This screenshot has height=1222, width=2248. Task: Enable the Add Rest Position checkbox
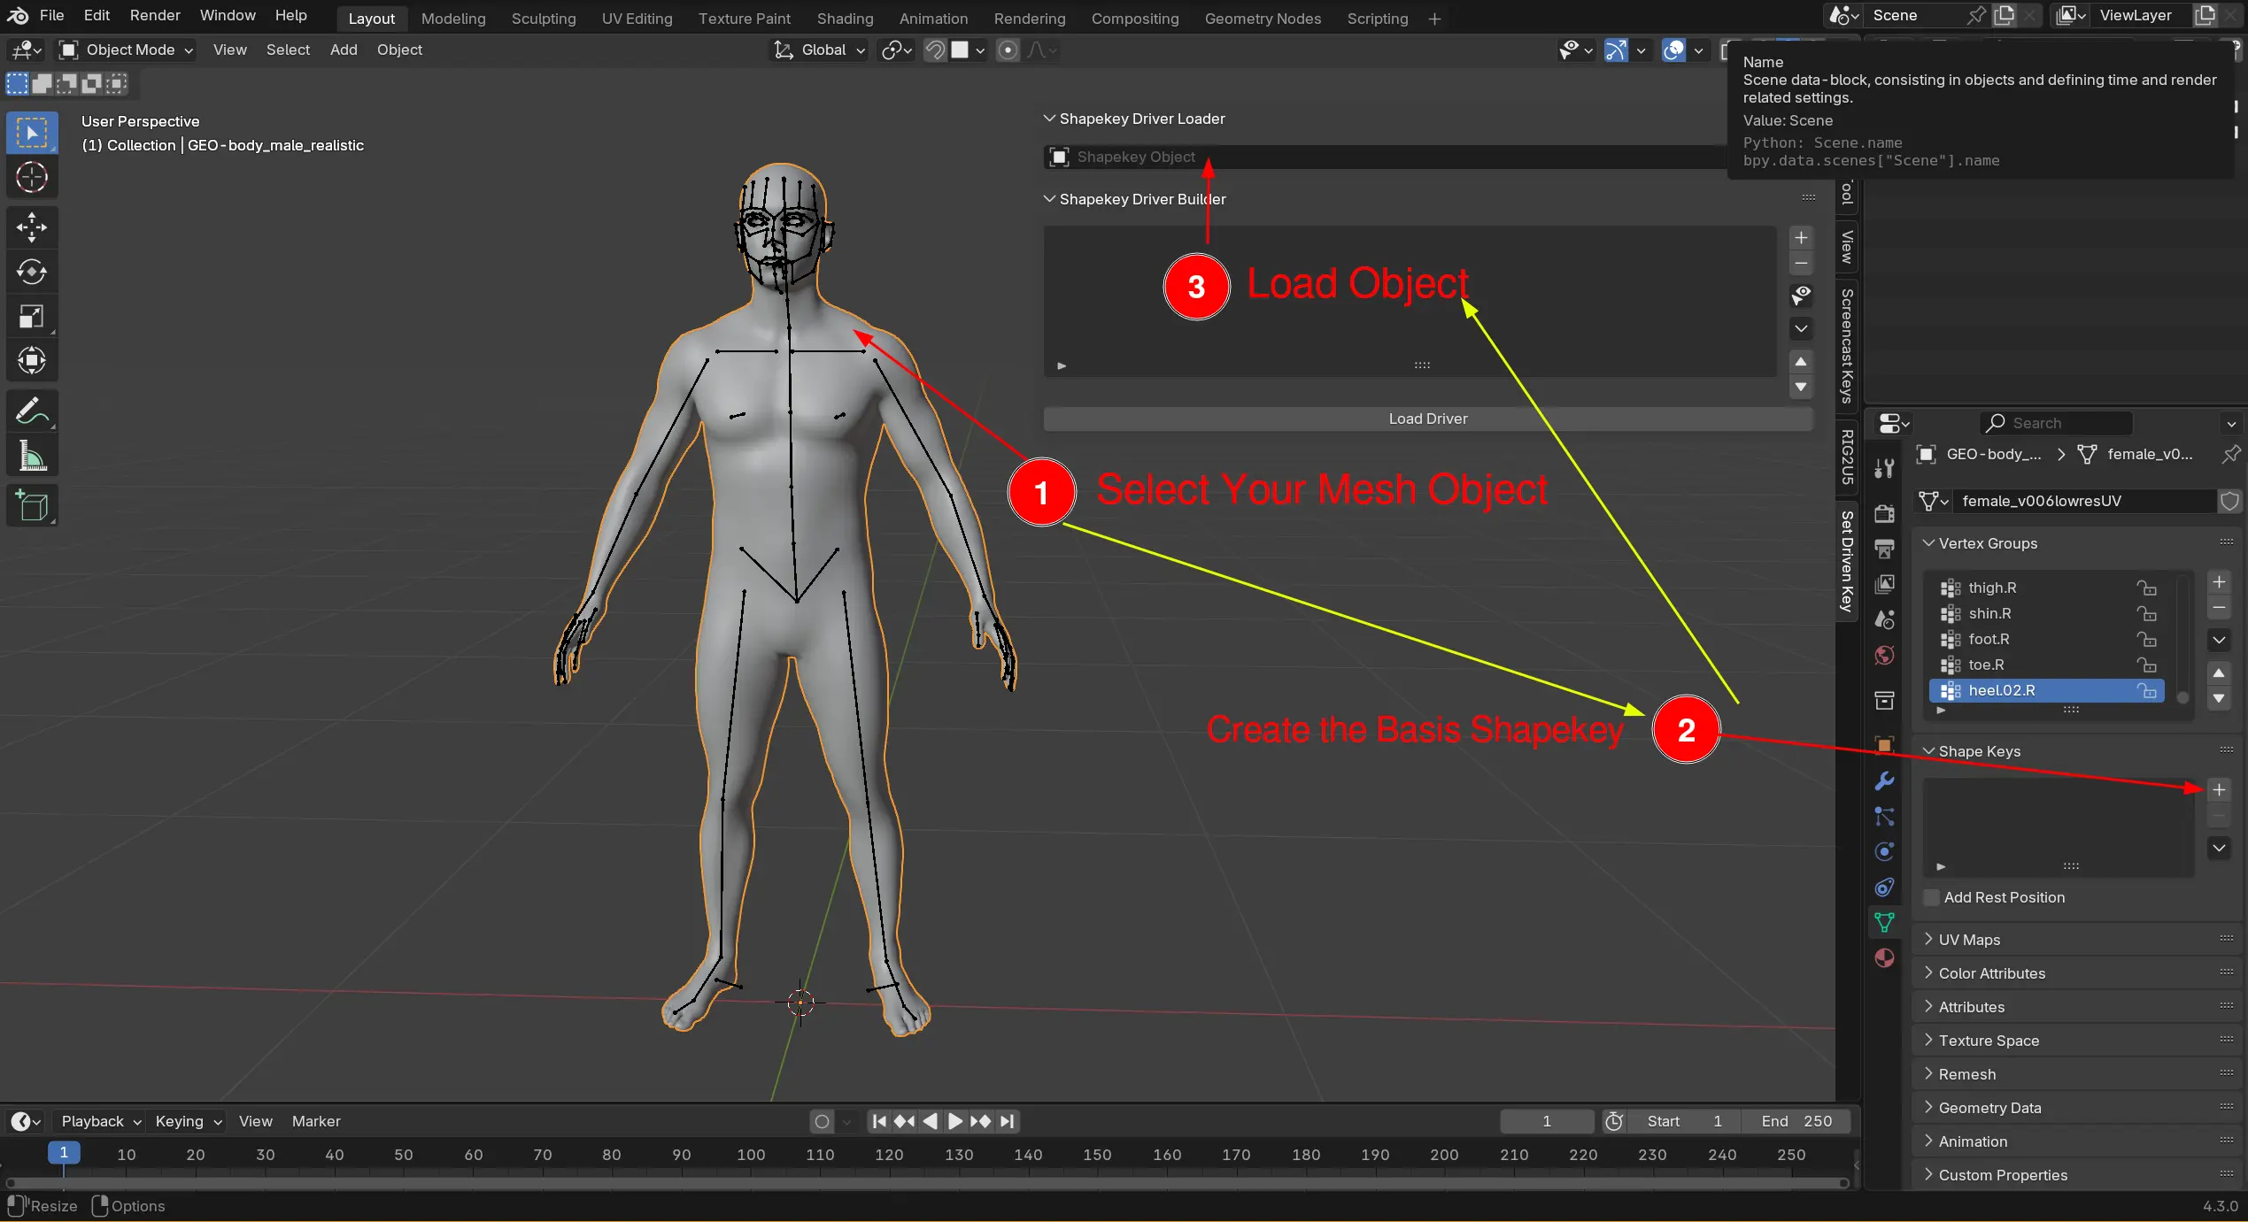(1932, 897)
